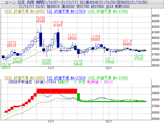This screenshot has height=125, width=164.
Task: Click the upper 10日 終値平滑 MA=37989 label
Action: (107, 11)
